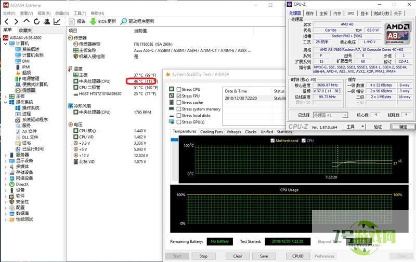Click the Back arrow in AIDA64 toolbar
The image size is (416, 262).
click(x=6, y=21)
